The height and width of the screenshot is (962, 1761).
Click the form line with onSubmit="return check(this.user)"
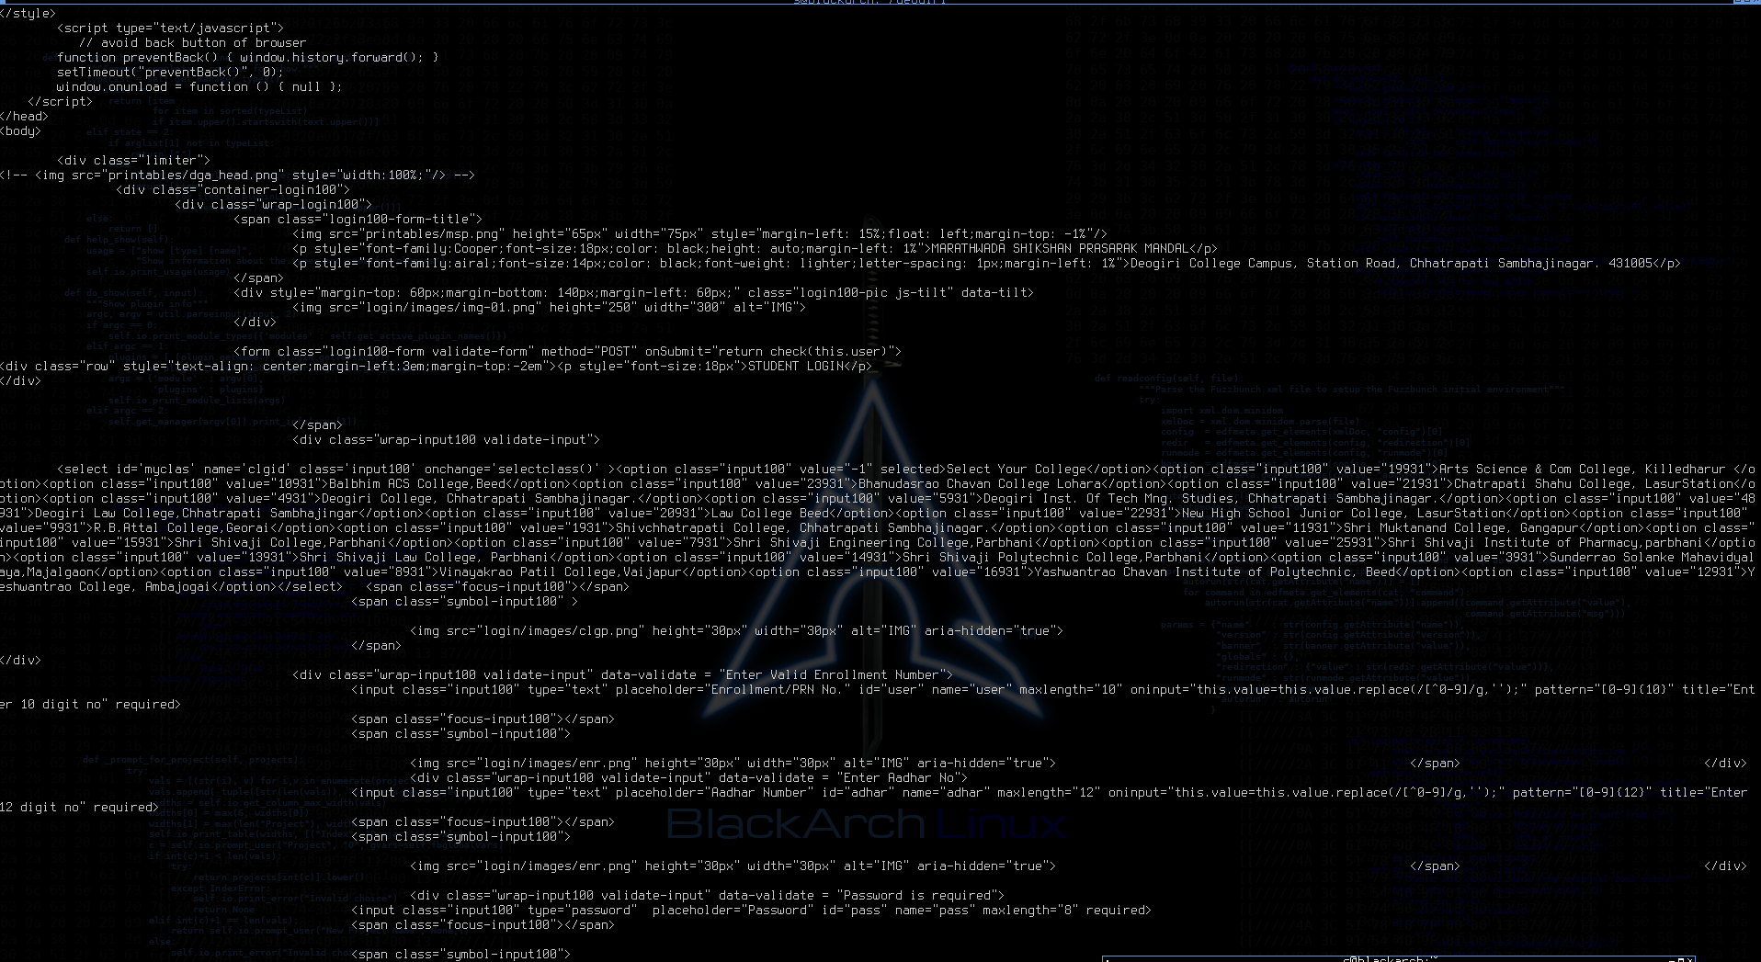pos(567,351)
